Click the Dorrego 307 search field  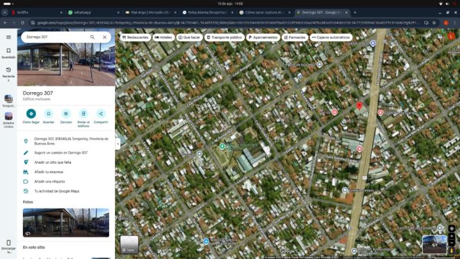click(54, 37)
